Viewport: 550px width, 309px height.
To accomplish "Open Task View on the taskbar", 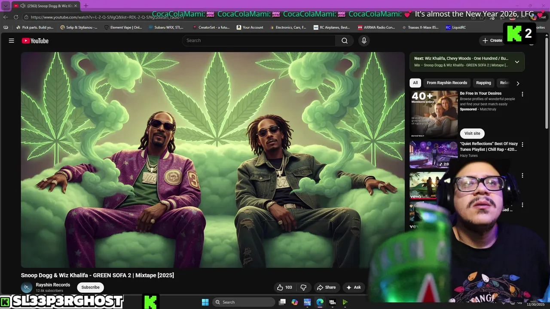I will 282,302.
